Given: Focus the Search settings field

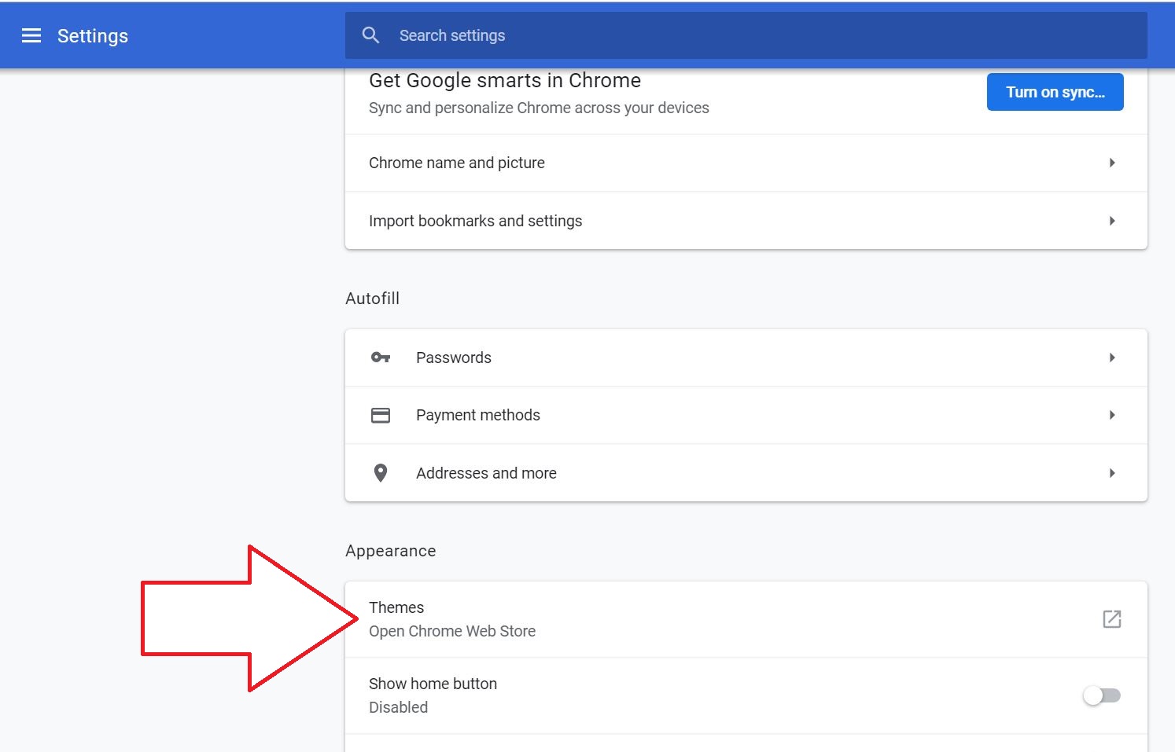Looking at the screenshot, I should coord(746,35).
